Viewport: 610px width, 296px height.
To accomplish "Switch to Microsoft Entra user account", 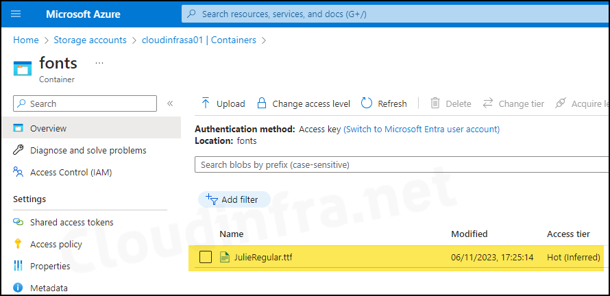I will pos(422,129).
